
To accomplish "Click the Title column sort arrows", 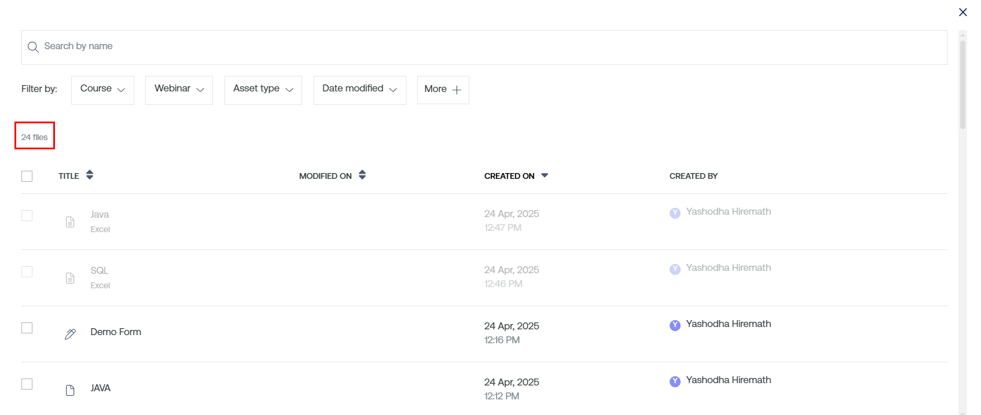I will click(x=90, y=175).
